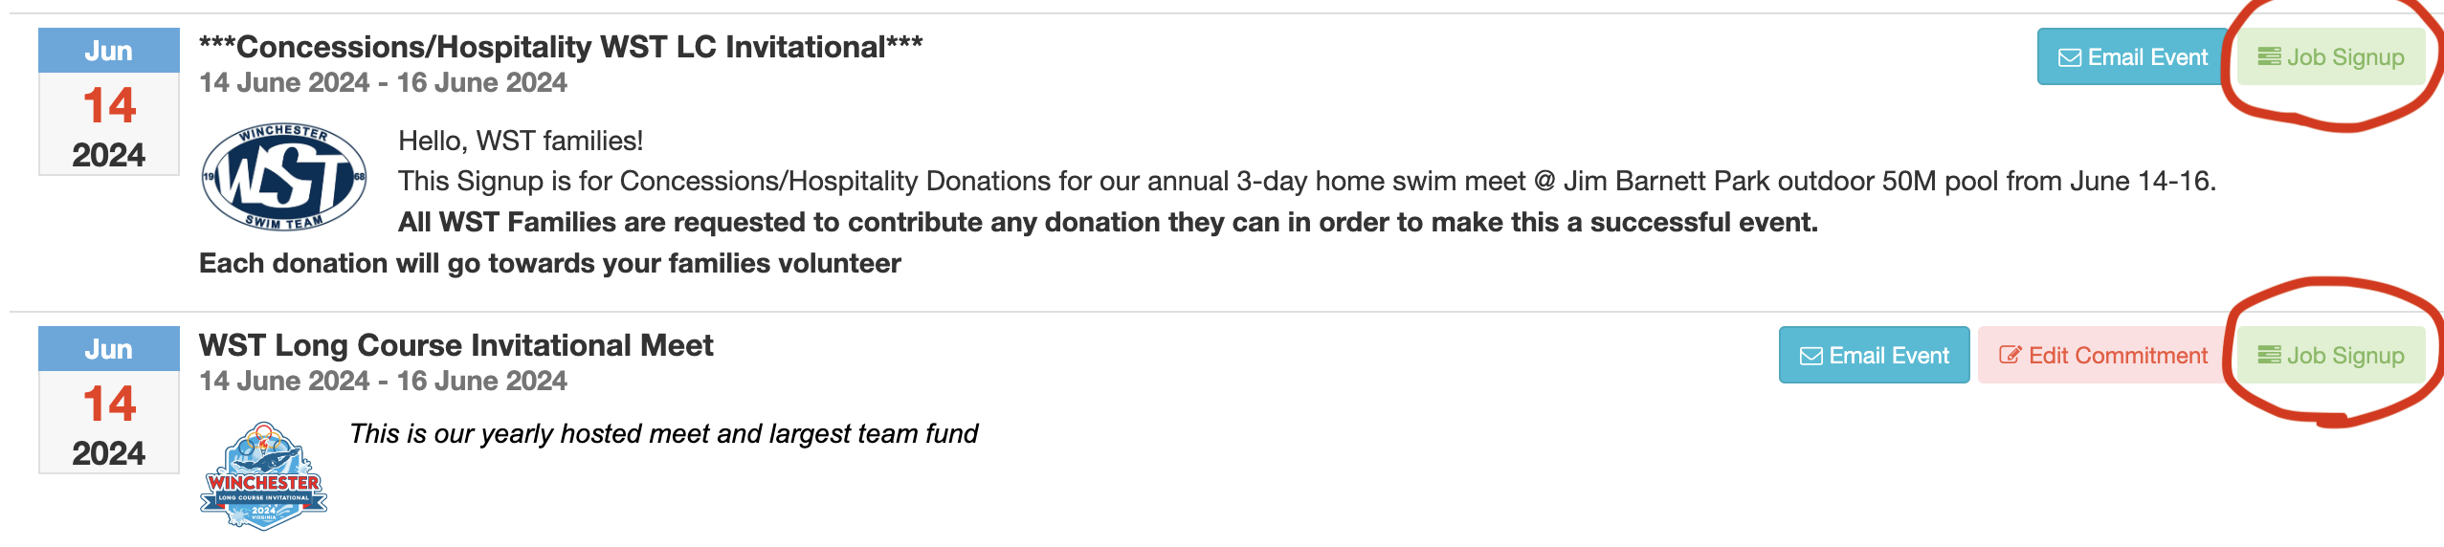This screenshot has width=2444, height=547.
Task: Click the envelope icon for the Long Course Invitational Meet
Action: (1811, 357)
